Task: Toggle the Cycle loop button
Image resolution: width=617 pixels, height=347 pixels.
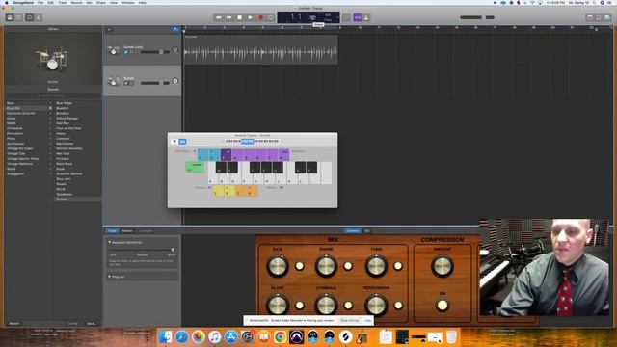Action: tap(270, 17)
